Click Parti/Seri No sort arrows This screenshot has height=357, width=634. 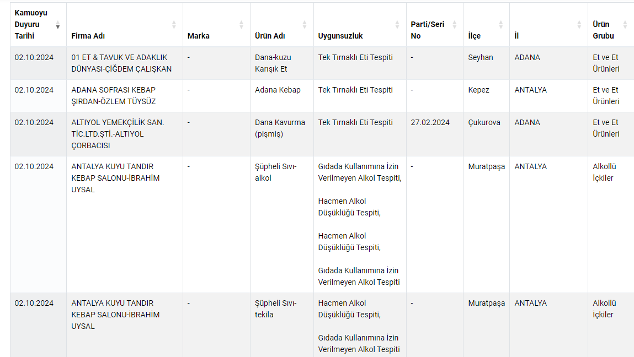click(455, 25)
